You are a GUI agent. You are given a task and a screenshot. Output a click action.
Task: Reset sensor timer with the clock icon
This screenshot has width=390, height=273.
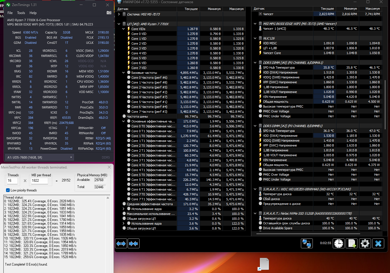click(x=339, y=244)
